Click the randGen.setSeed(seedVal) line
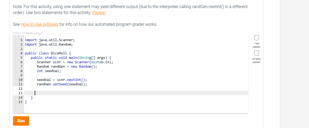 [x=62, y=84]
